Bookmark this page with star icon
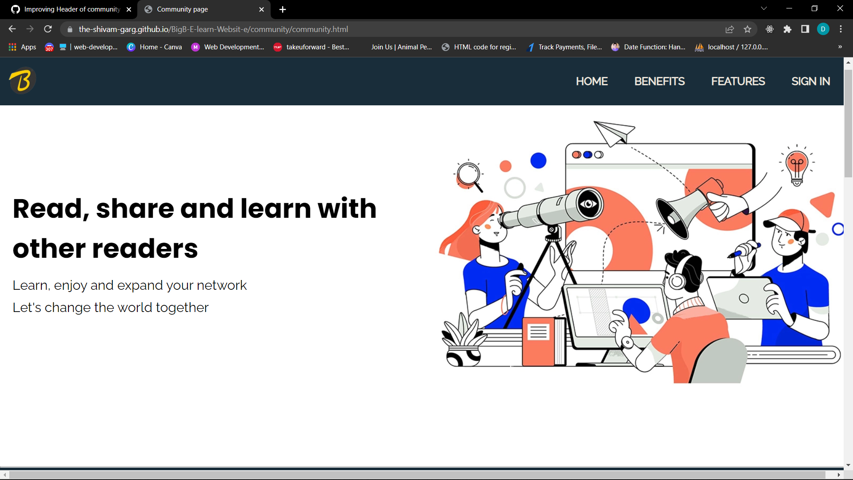This screenshot has width=853, height=480. pyautogui.click(x=747, y=29)
